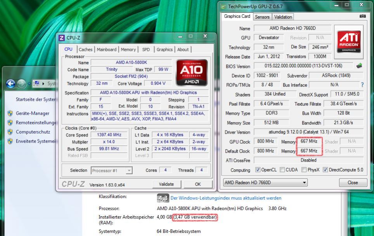Viewport: 374px width, 236px height.
Task: Open the Erweiterte Systemeinstellungen link
Action: tap(36, 141)
